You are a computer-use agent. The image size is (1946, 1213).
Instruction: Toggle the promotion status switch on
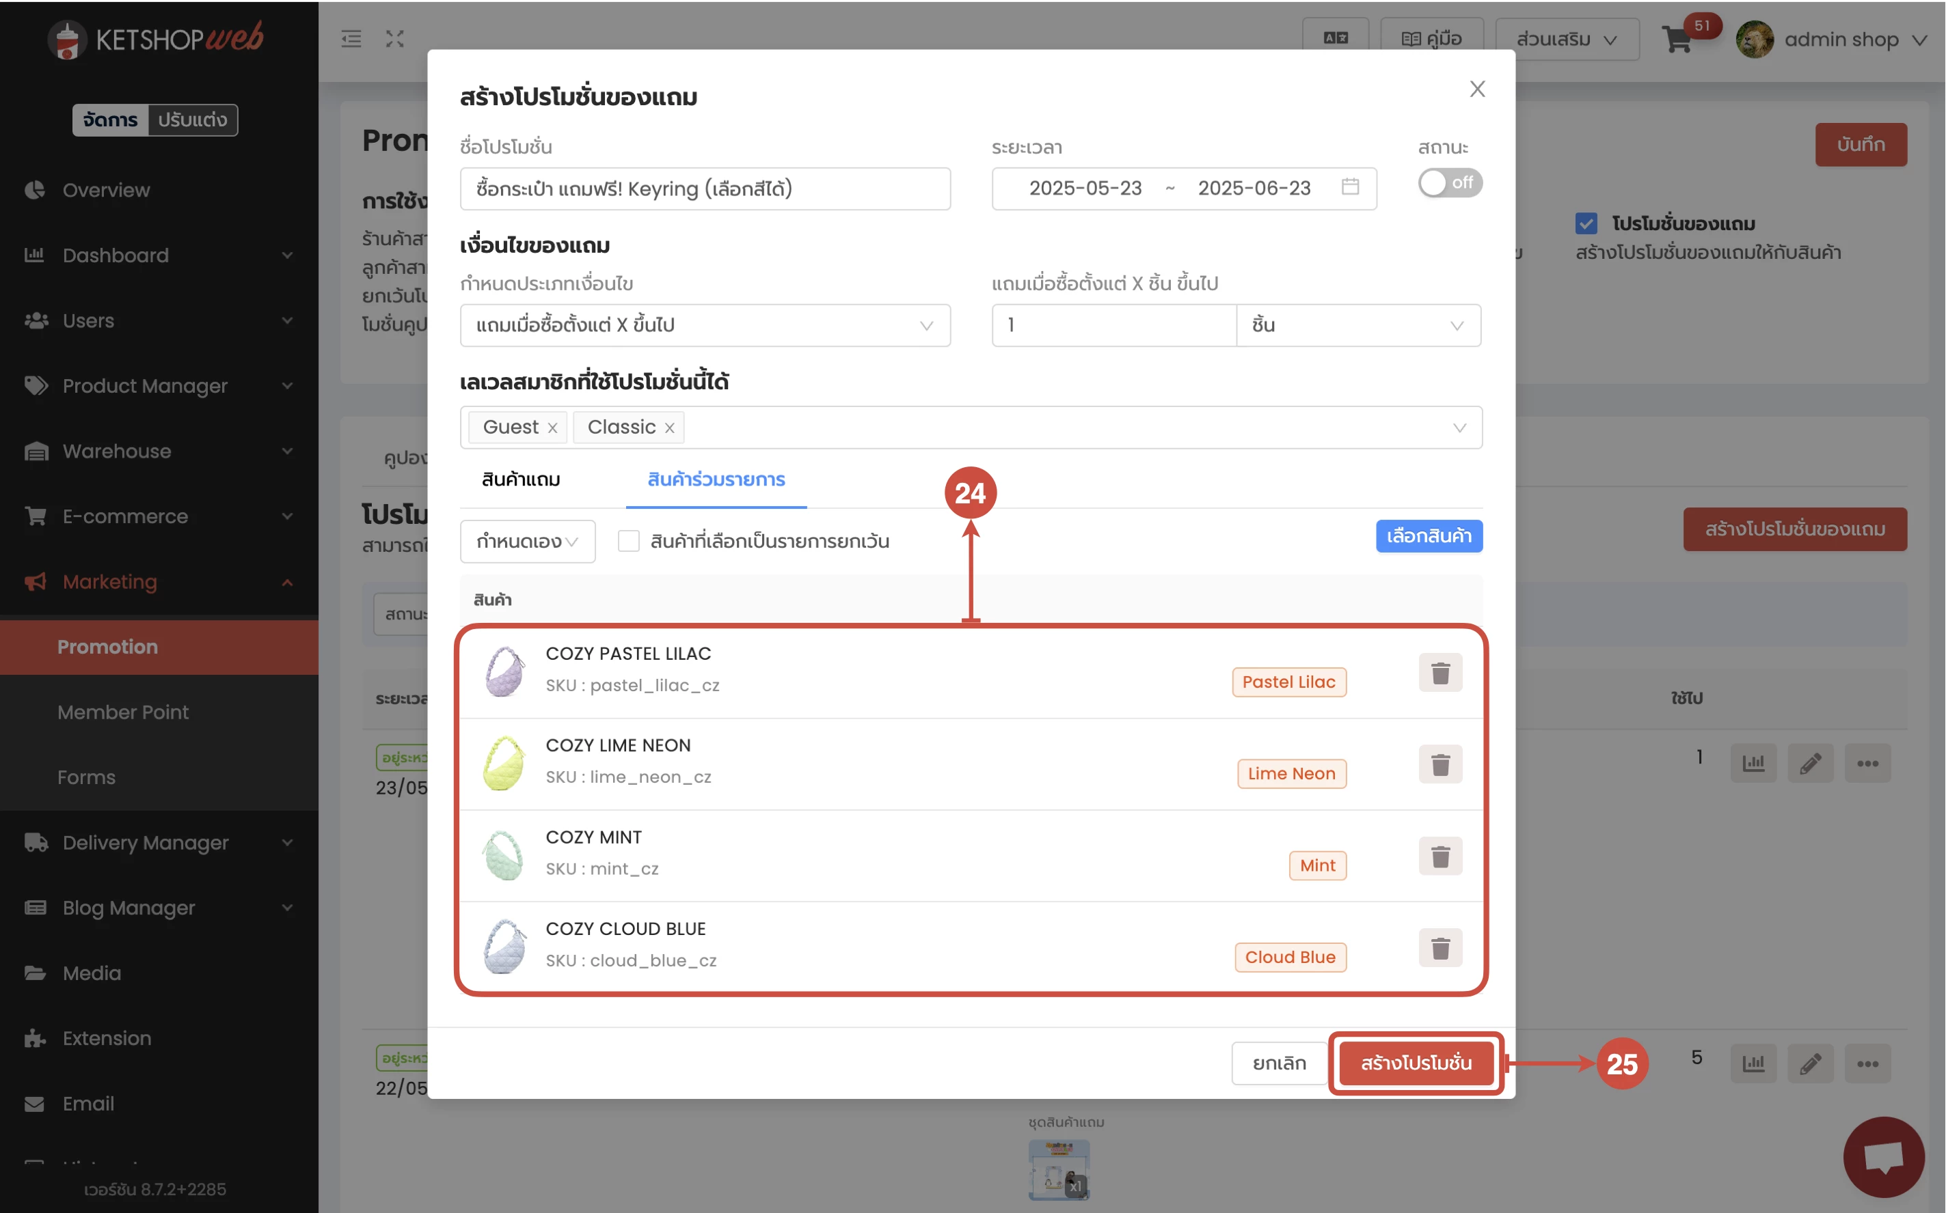click(x=1449, y=183)
